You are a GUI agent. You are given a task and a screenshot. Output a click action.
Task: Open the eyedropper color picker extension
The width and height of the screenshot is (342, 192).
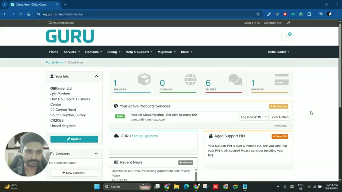tap(269, 14)
